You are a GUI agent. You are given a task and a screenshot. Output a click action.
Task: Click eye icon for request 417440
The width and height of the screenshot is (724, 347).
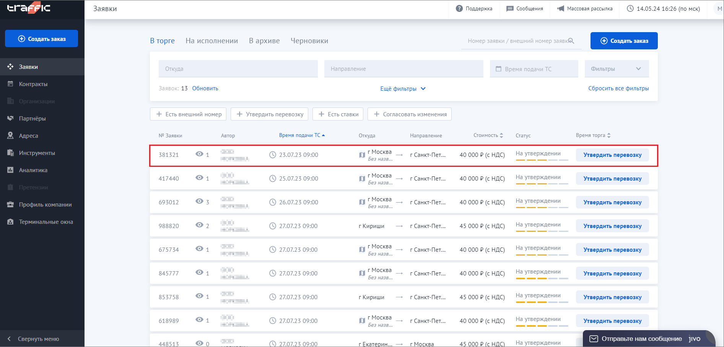(199, 178)
